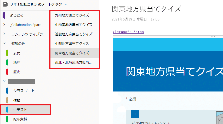
Task: Click the light blue 小テスト tab icon
Action: 7,110
